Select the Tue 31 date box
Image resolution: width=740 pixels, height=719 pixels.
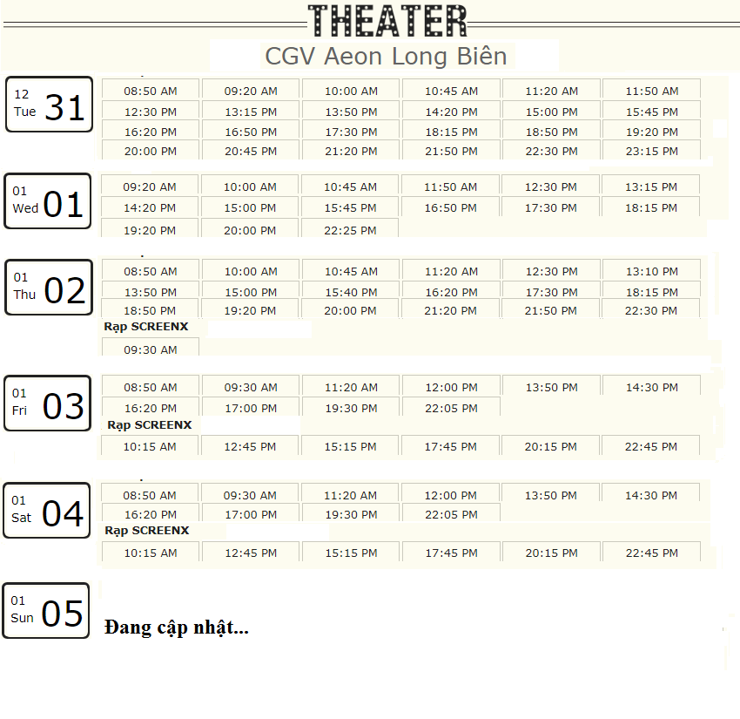pos(49,105)
